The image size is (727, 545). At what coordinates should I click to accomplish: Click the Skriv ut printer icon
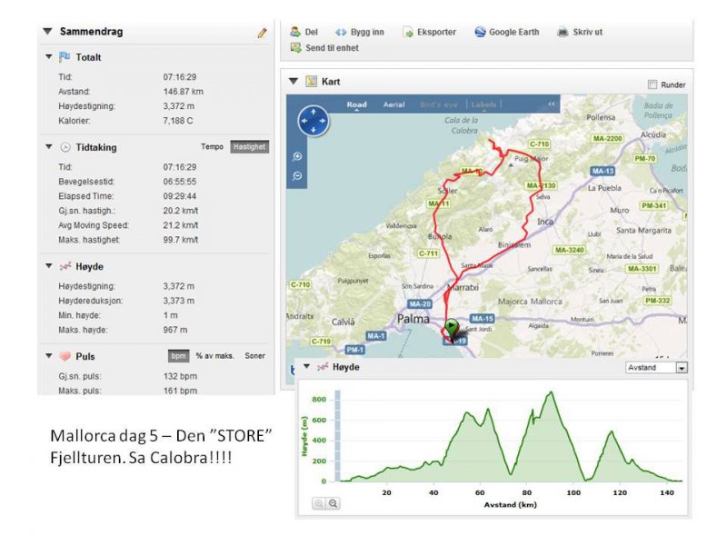(x=563, y=32)
